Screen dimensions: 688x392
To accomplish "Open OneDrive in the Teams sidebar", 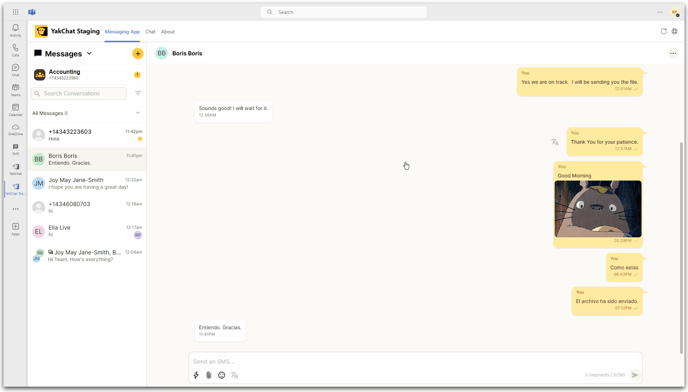I will point(16,130).
